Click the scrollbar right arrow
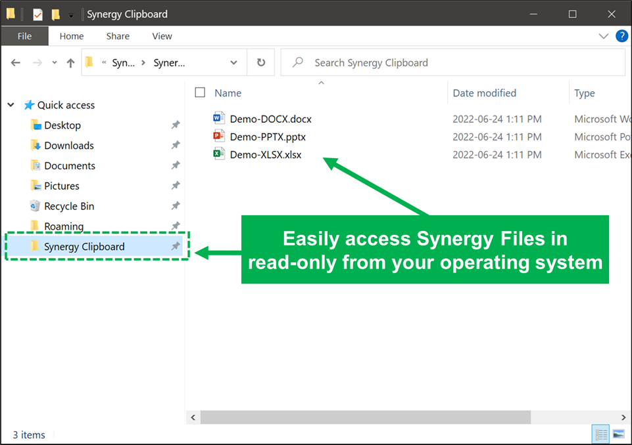The image size is (632, 445). [x=623, y=417]
